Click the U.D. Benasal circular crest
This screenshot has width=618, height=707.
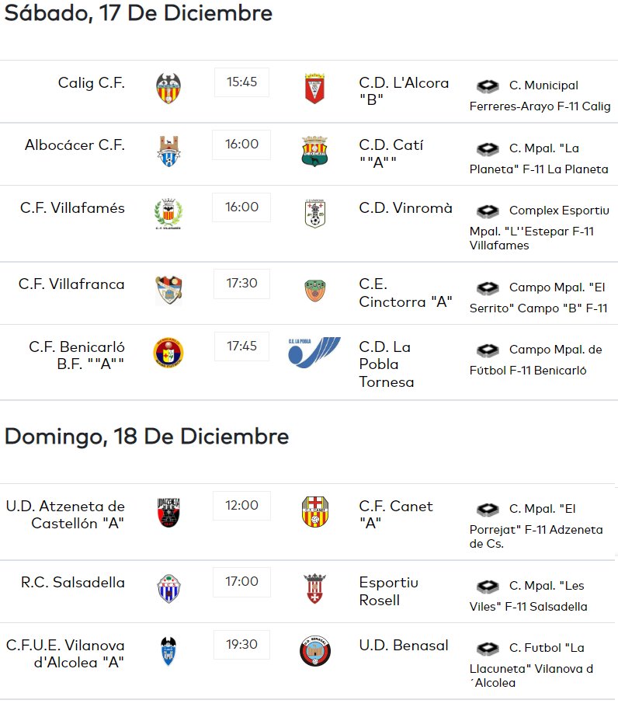315,651
